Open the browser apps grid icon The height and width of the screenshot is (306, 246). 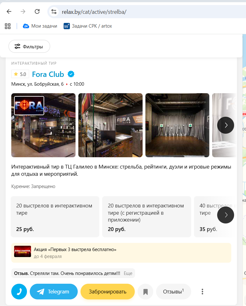point(8,26)
